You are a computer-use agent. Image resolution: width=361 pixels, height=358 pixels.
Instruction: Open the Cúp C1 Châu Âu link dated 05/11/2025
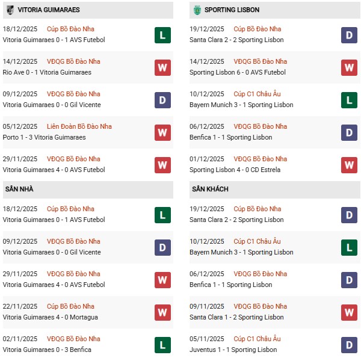pos(257,339)
